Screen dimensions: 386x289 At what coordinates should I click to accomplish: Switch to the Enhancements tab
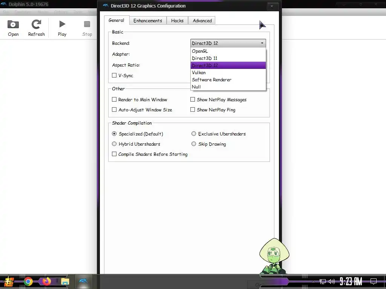pos(148,21)
